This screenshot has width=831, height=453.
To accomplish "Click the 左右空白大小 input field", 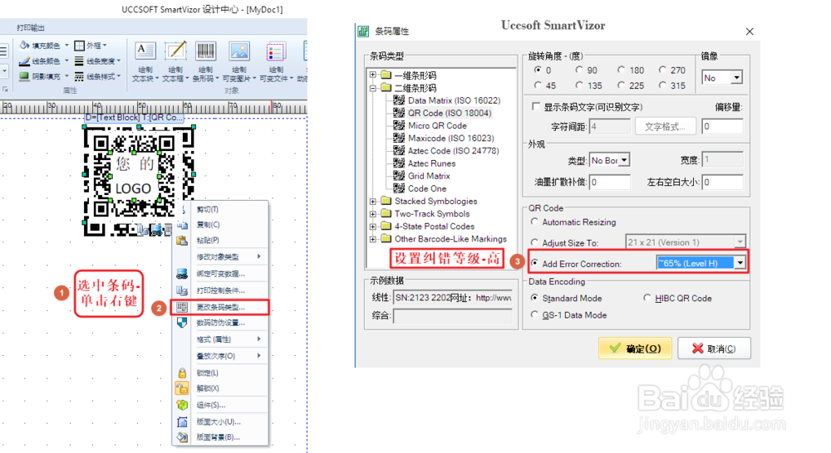I will tap(722, 182).
